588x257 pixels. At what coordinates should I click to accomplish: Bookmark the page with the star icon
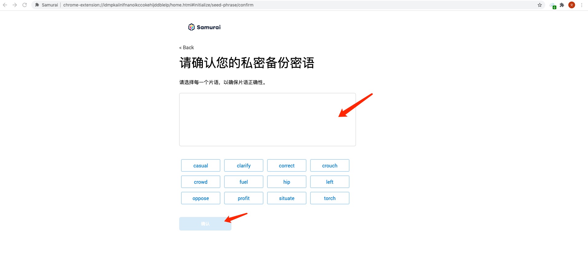coord(539,5)
